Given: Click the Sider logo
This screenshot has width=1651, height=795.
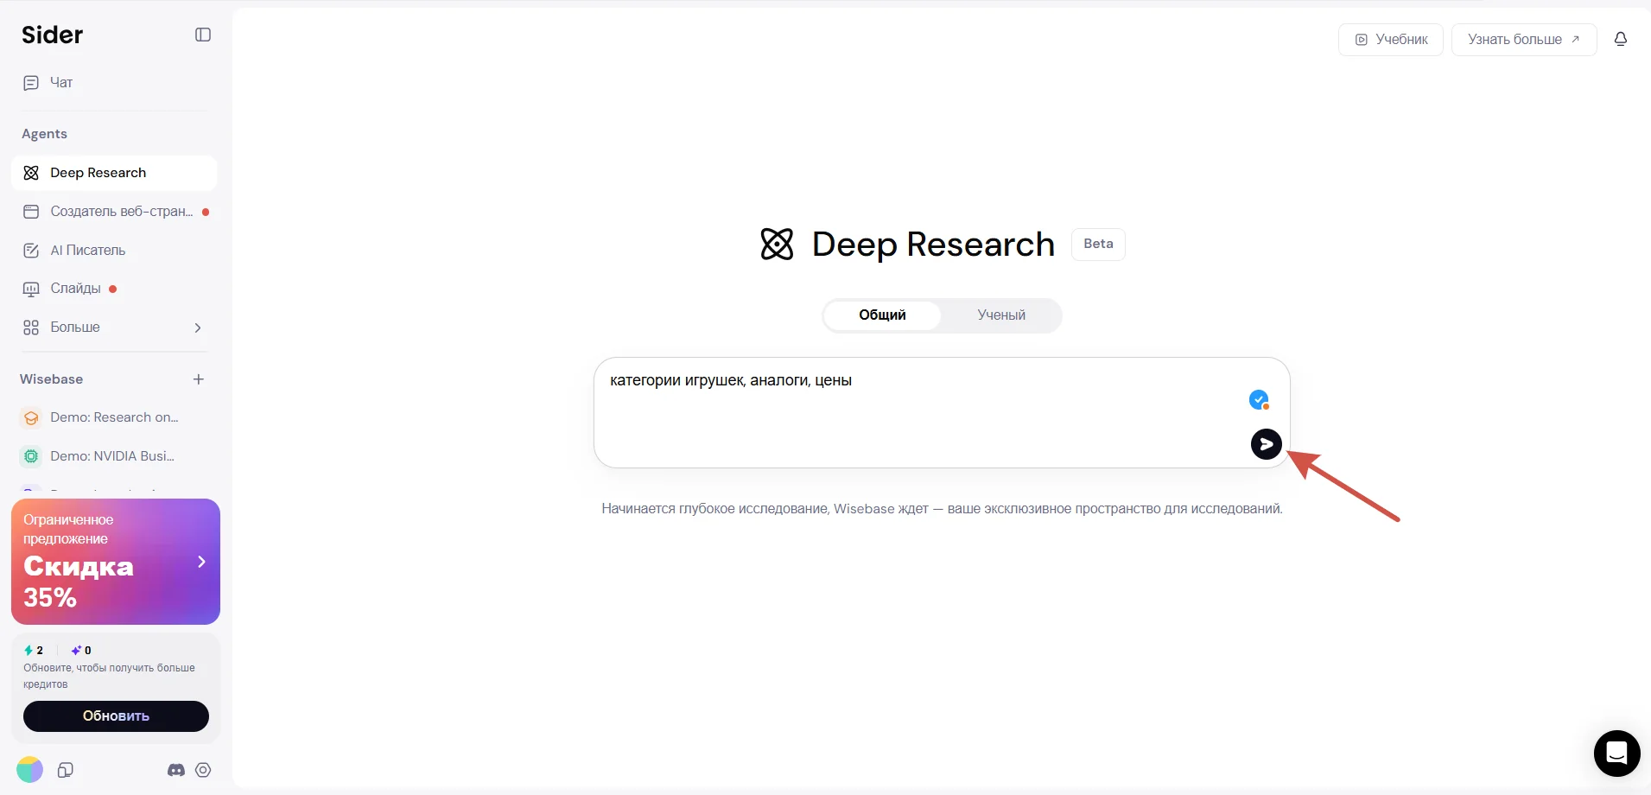Looking at the screenshot, I should coord(53,35).
